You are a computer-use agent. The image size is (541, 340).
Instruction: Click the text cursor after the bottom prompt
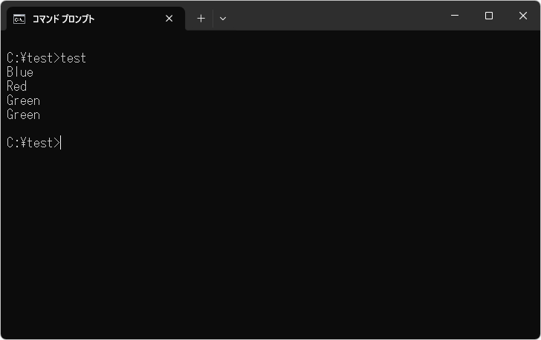[61, 143]
